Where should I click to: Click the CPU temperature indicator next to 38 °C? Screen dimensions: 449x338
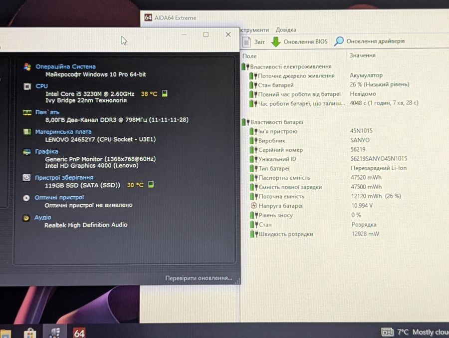point(165,93)
